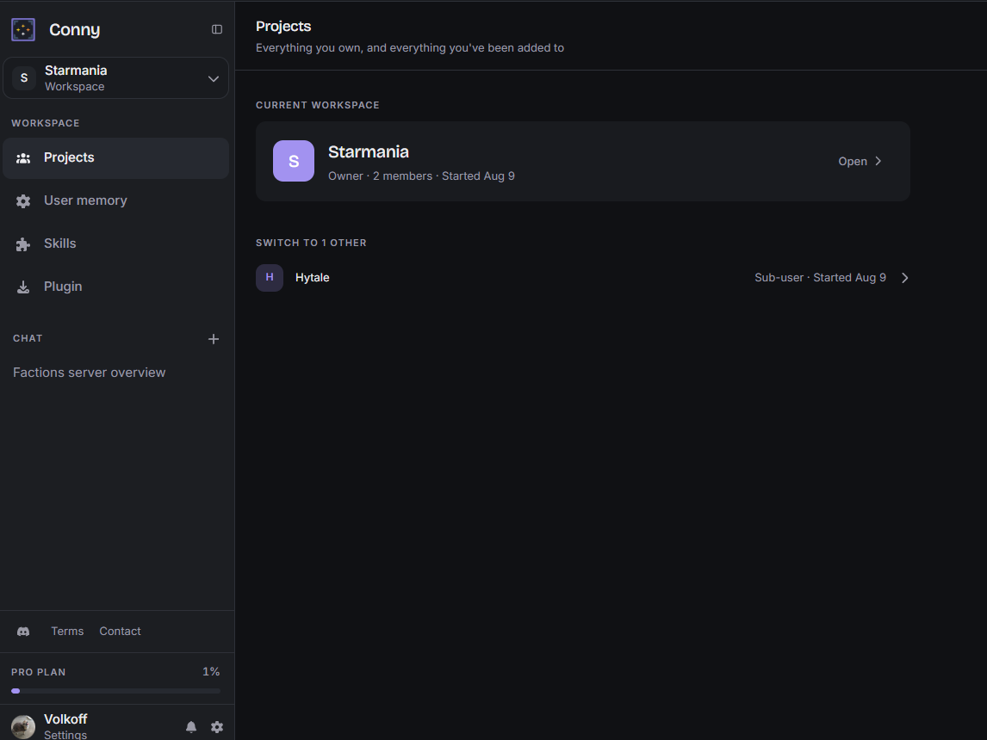
Task: Click the Pro Plan usage progress bar
Action: 115,691
